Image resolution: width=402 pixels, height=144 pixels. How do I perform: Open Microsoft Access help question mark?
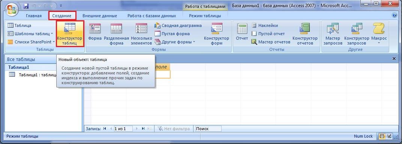click(x=394, y=15)
